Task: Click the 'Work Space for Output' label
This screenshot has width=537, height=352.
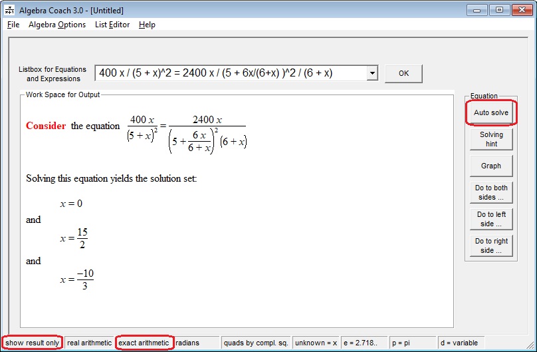Action: (x=62, y=94)
